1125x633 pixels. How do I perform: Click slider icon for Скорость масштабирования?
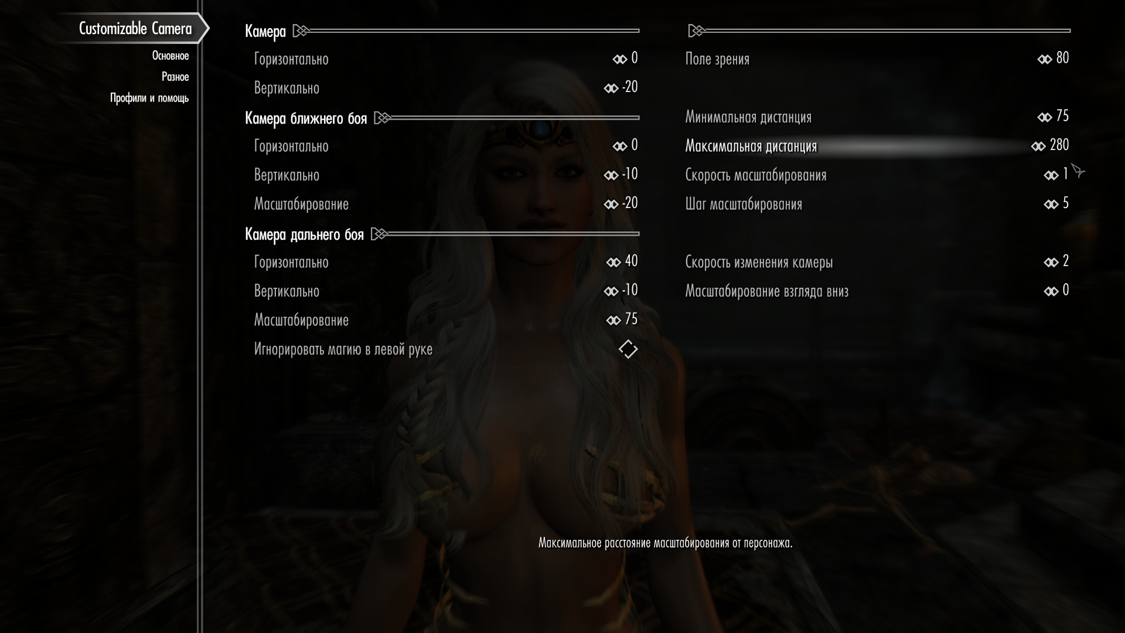[1051, 175]
